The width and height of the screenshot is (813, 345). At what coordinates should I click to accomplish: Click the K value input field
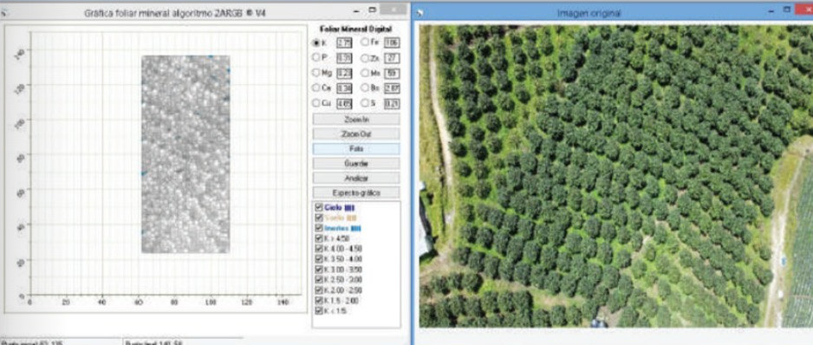click(x=344, y=42)
